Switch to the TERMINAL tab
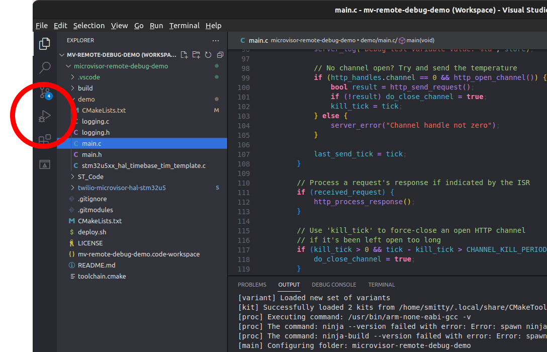This screenshot has height=352, width=547. click(381, 285)
